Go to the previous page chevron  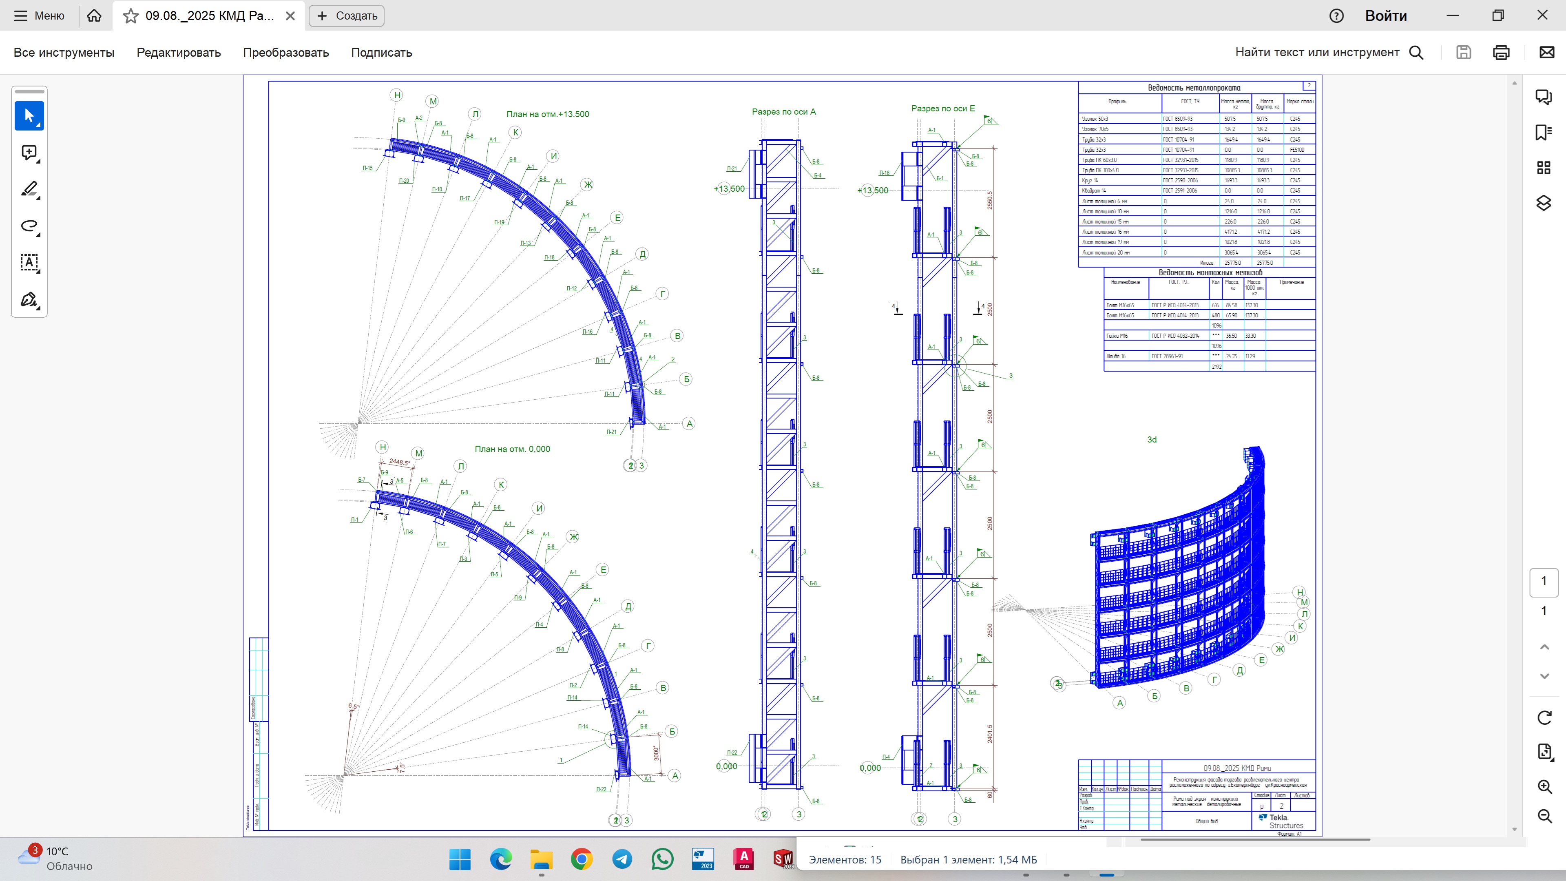point(1544,647)
